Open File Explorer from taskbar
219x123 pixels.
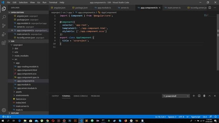click(x=25, y=121)
